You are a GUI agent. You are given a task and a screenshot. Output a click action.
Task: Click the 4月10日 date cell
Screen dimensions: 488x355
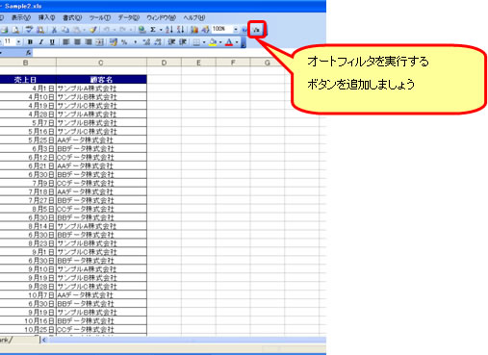tap(28, 97)
